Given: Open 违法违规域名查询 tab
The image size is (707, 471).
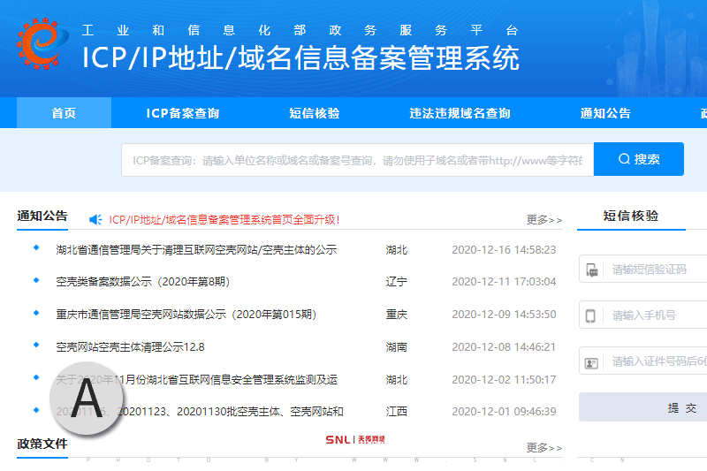Looking at the screenshot, I should point(460,113).
